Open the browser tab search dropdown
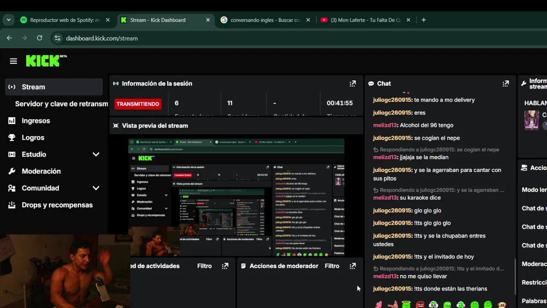Screen dimensions: 547x308 tap(9, 20)
